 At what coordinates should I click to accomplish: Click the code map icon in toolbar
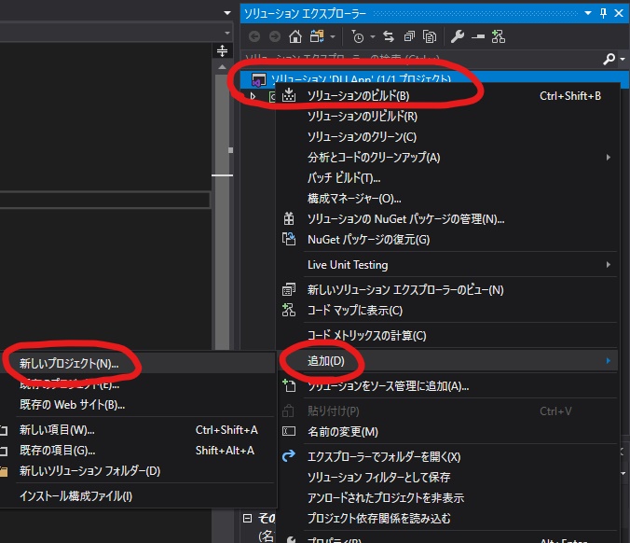tap(499, 36)
